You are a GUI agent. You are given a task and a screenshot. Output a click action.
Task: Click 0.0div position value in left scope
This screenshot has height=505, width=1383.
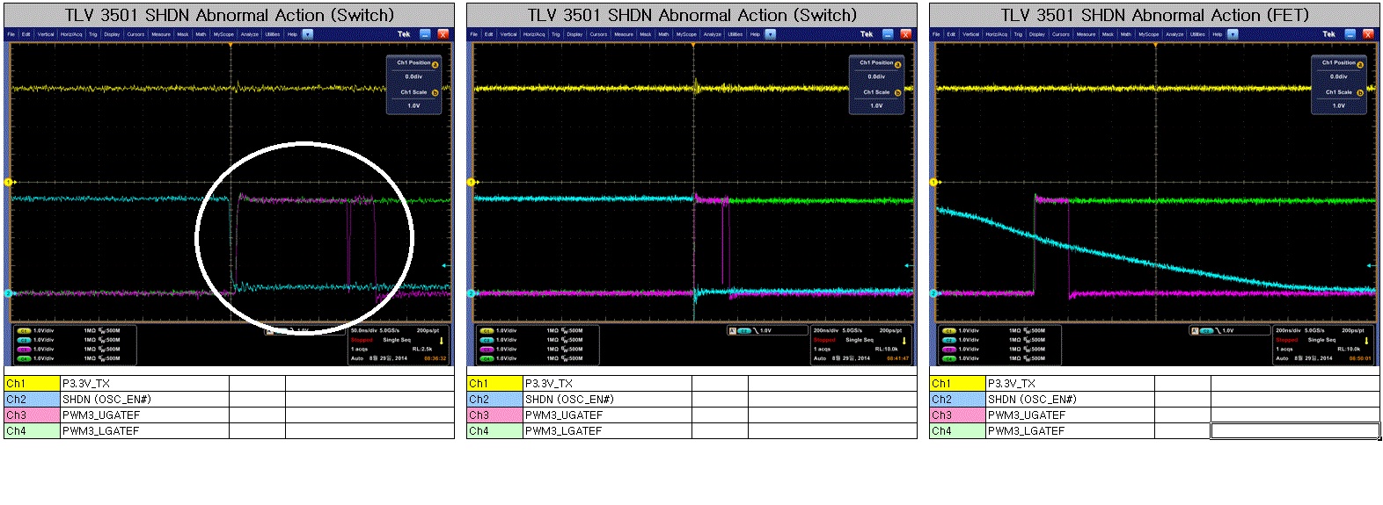click(413, 76)
